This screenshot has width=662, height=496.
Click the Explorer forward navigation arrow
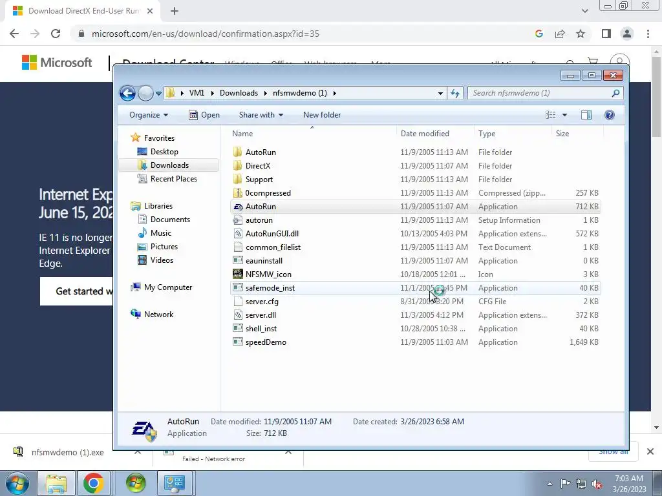tap(145, 93)
